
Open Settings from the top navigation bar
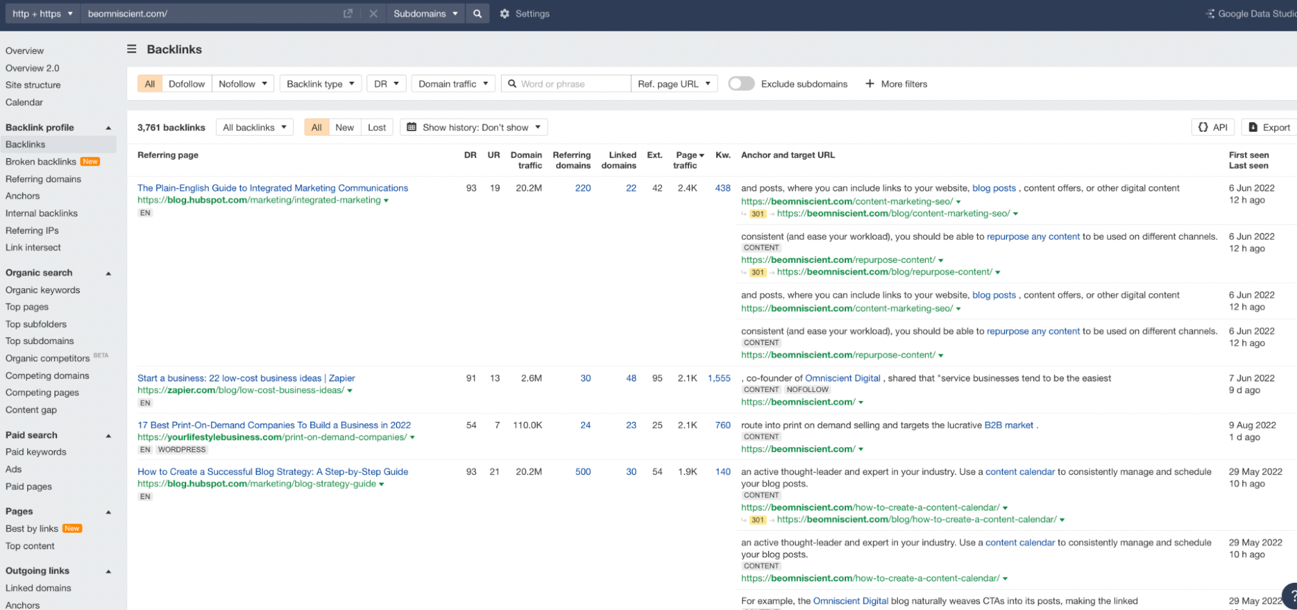524,13
